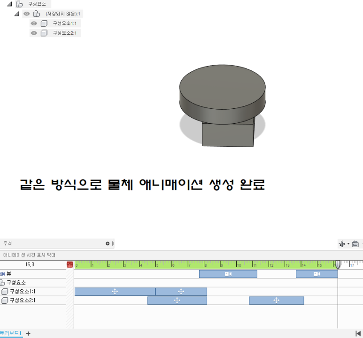The width and height of the screenshot is (363, 338).
Task: Click the cylinder body in the viewport
Action: pos(222,92)
